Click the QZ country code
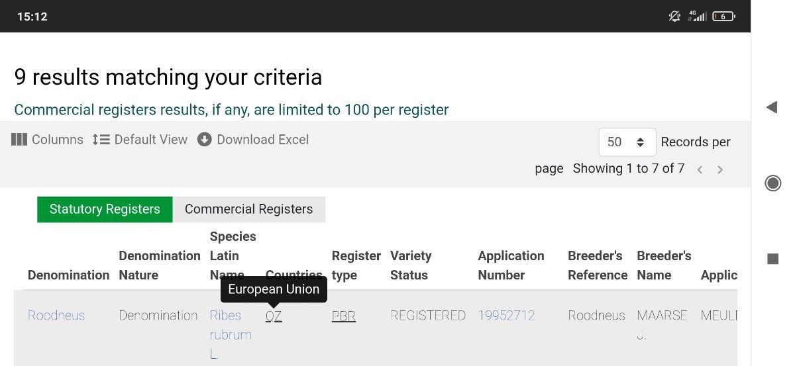This screenshot has width=795, height=366. point(274,316)
